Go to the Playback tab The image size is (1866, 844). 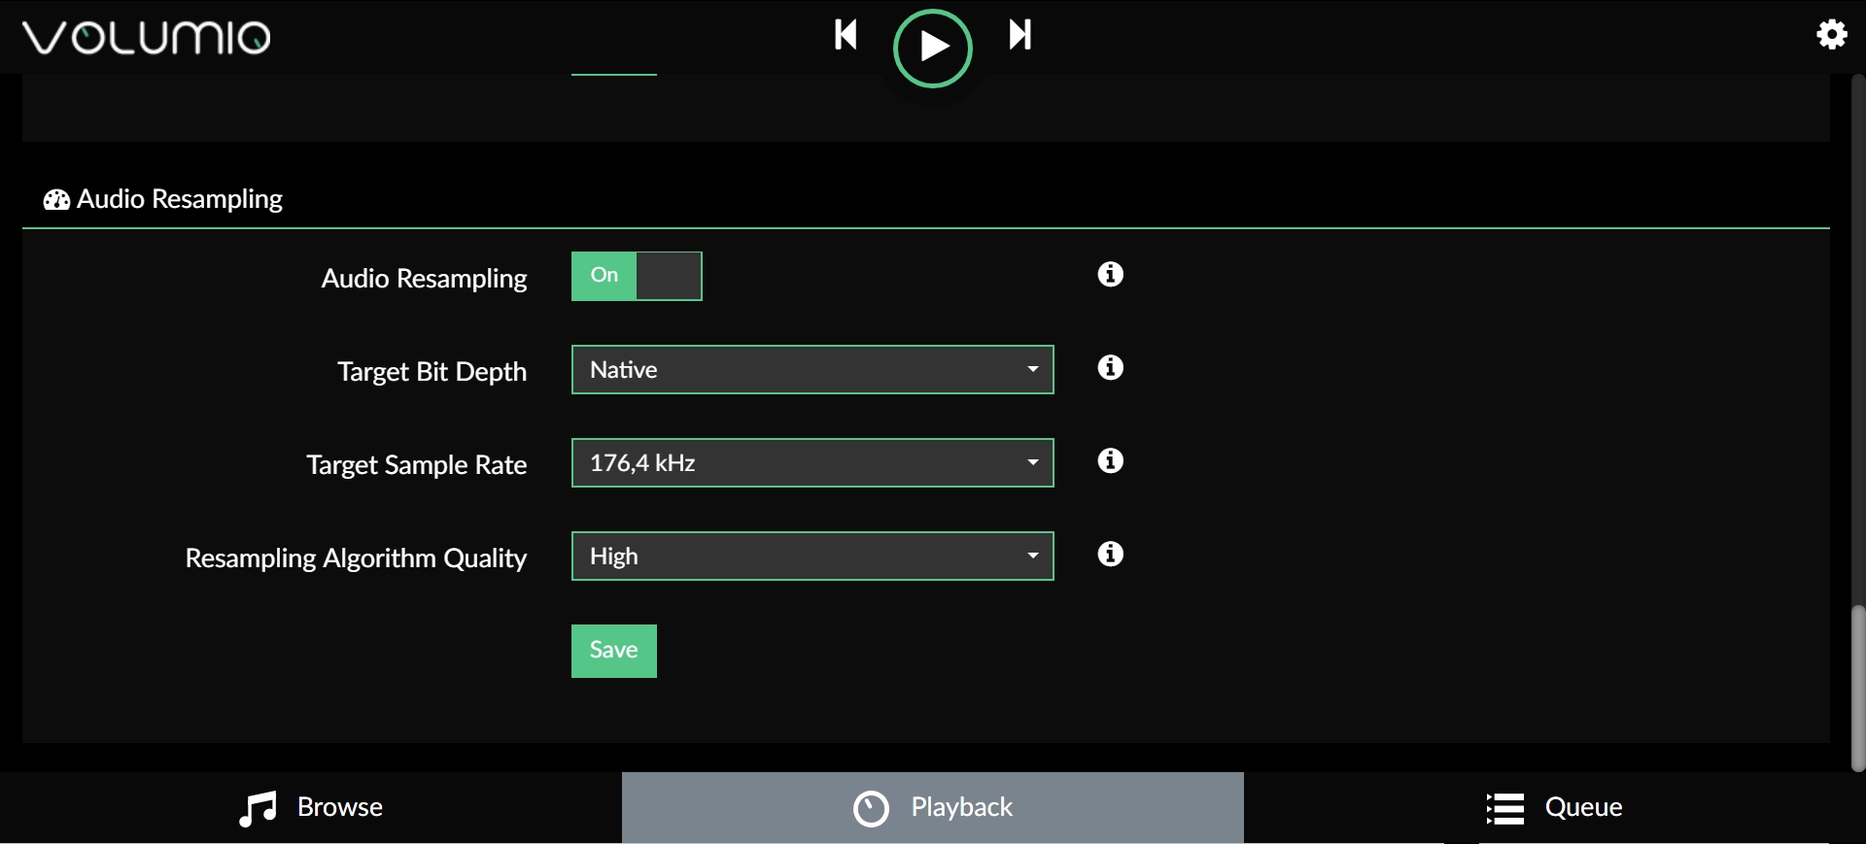[x=933, y=808]
